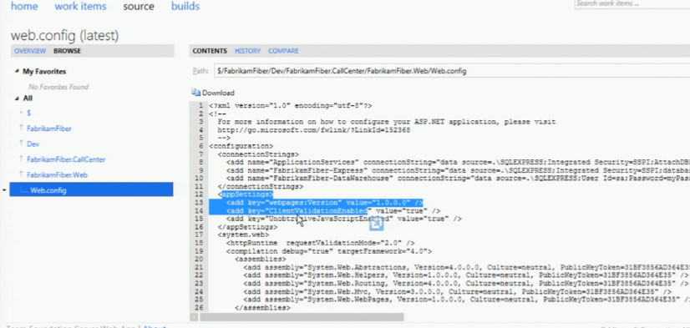Open the COMPARE tab

(283, 51)
